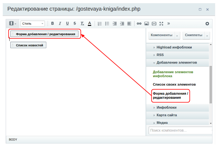This screenshot has width=217, height=147.
Task: Click the Поиск компонентов search field
Action: (x=180, y=130)
